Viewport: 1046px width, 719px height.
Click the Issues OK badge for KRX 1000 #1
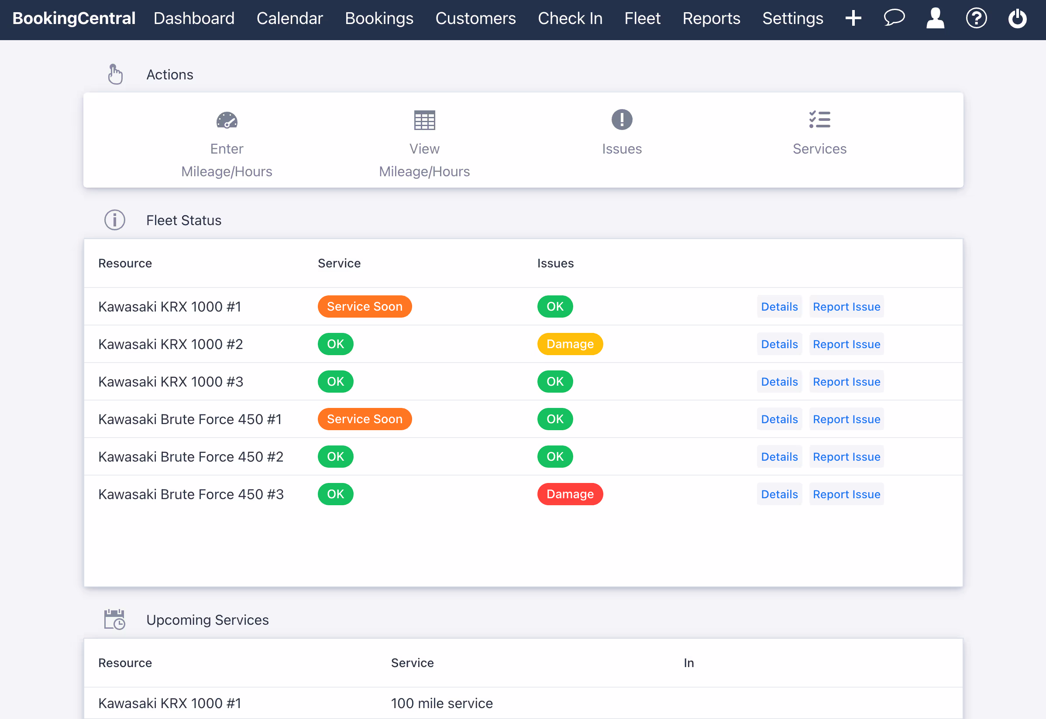555,306
